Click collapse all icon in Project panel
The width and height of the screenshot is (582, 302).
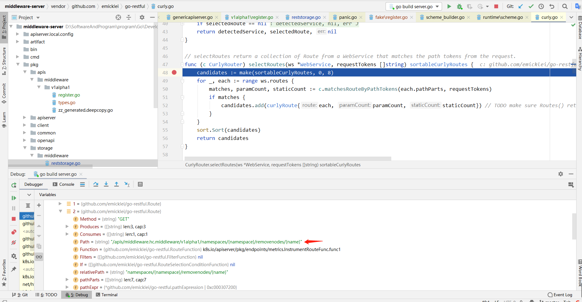129,17
